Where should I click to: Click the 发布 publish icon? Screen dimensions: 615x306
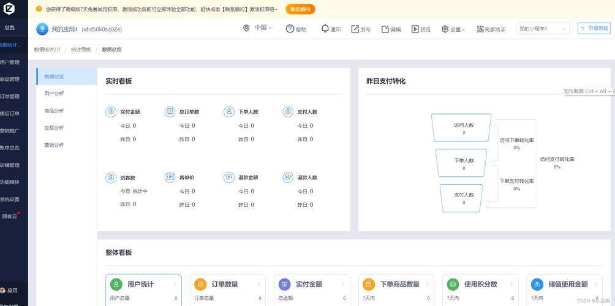(x=355, y=29)
